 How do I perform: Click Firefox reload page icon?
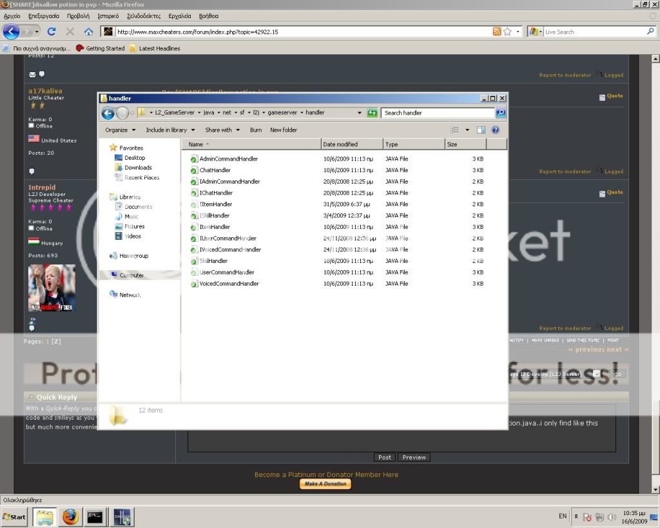(52, 32)
